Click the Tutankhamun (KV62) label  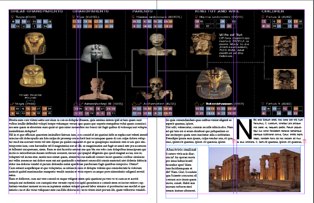(x=225, y=104)
